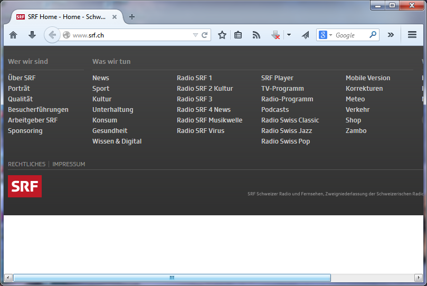Open the RECHTLICHES footer link
The height and width of the screenshot is (286, 427).
click(27, 164)
